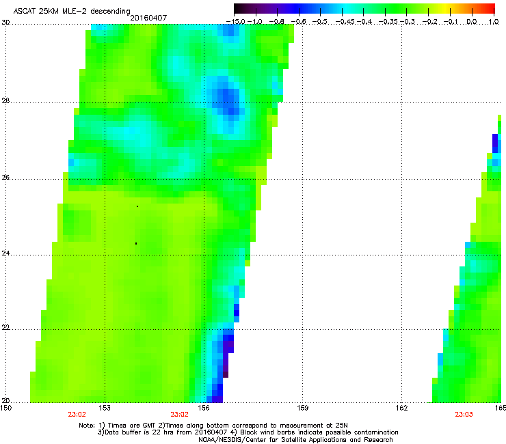Click the latitude axis label "28"
The width and height of the screenshot is (506, 444).
point(5,100)
